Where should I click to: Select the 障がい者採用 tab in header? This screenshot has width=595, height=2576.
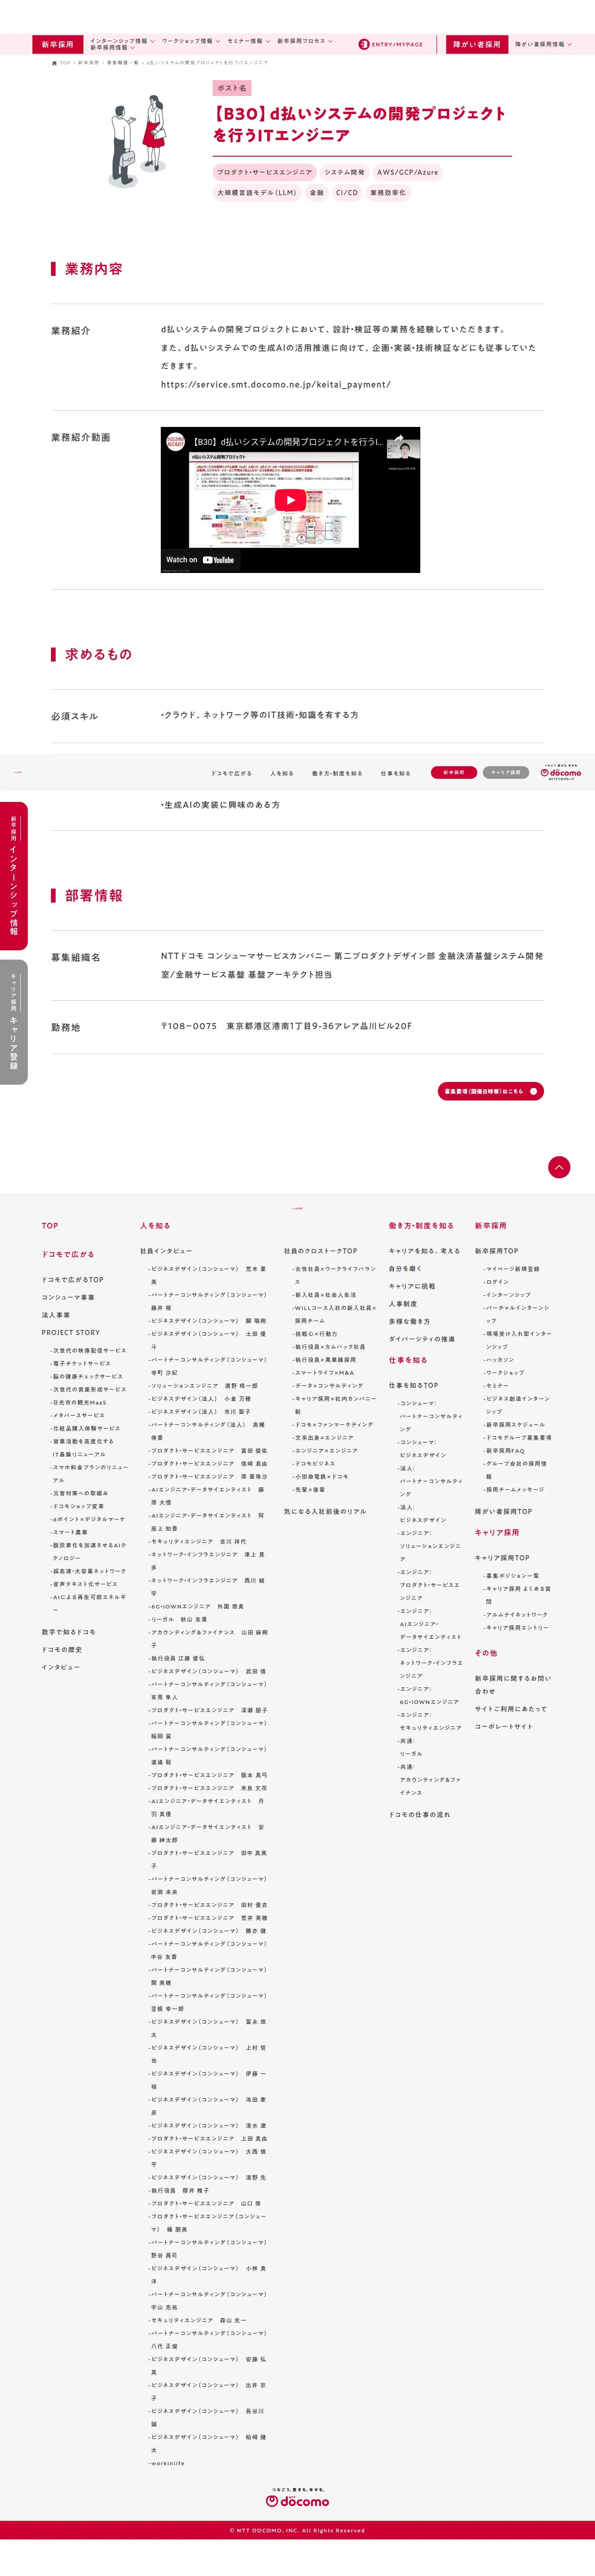point(476,44)
